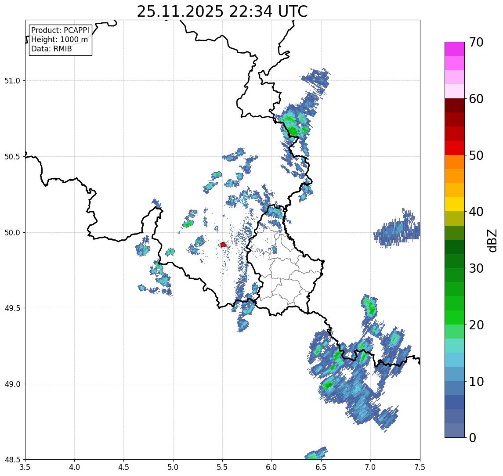Click the plot title "25.11.2025 22:34 UTC"
The height and width of the screenshot is (476, 503).
point(222,12)
